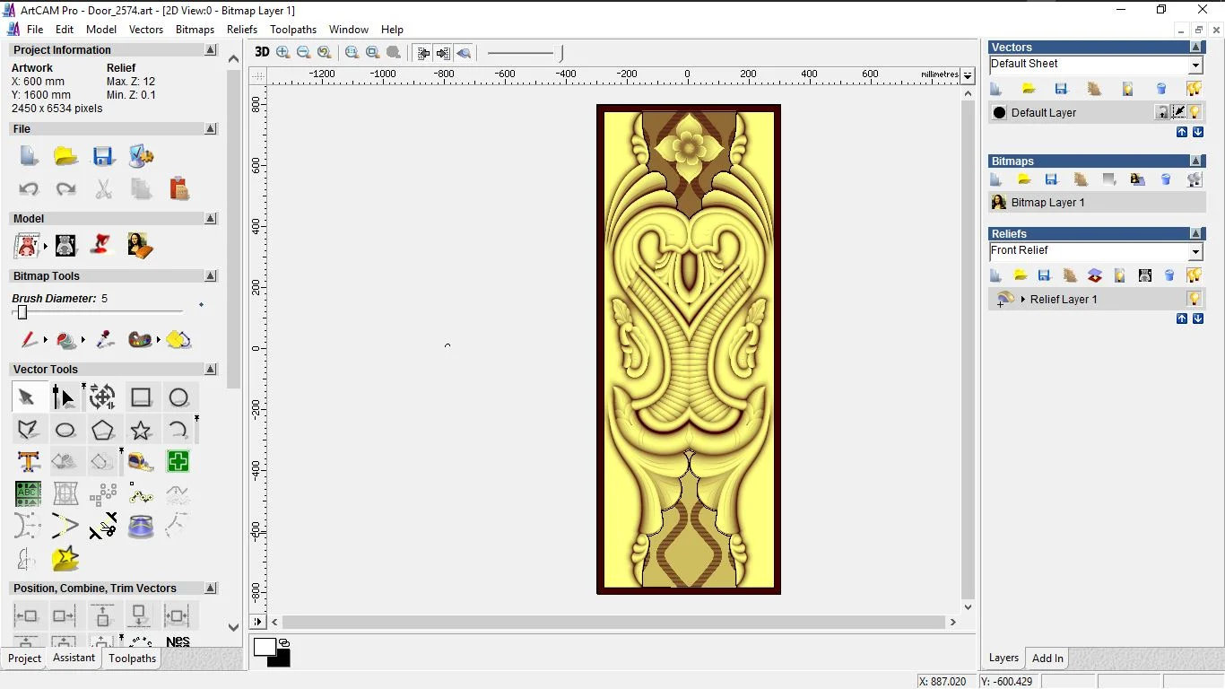Viewport: 1225px width, 689px height.
Task: Click the measure tape tool
Action: tap(141, 462)
